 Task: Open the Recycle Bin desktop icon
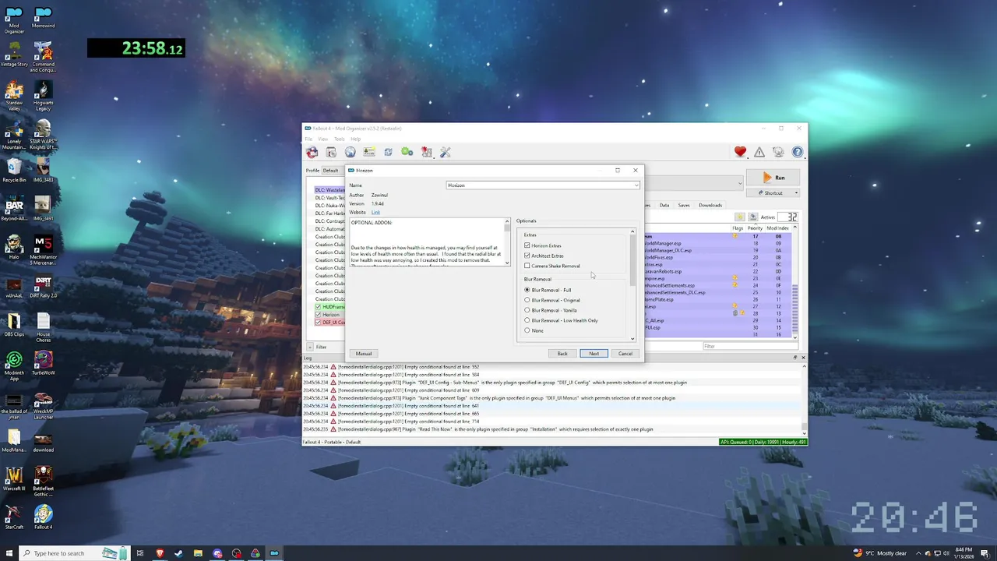[14, 171]
